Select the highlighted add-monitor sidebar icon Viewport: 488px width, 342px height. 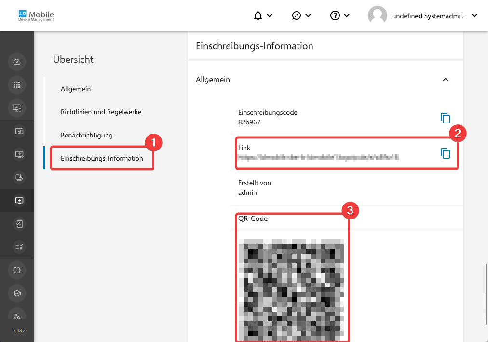coord(19,200)
